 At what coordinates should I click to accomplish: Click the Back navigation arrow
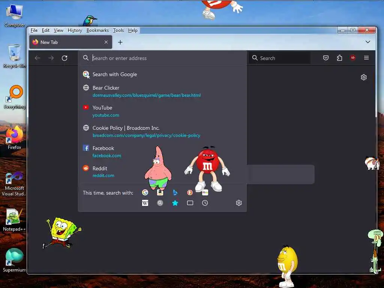coord(37,58)
